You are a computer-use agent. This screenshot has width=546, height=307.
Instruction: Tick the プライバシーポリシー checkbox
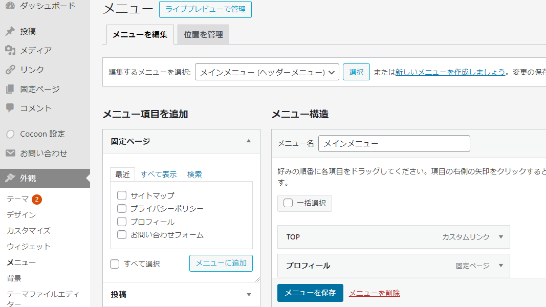(x=122, y=209)
